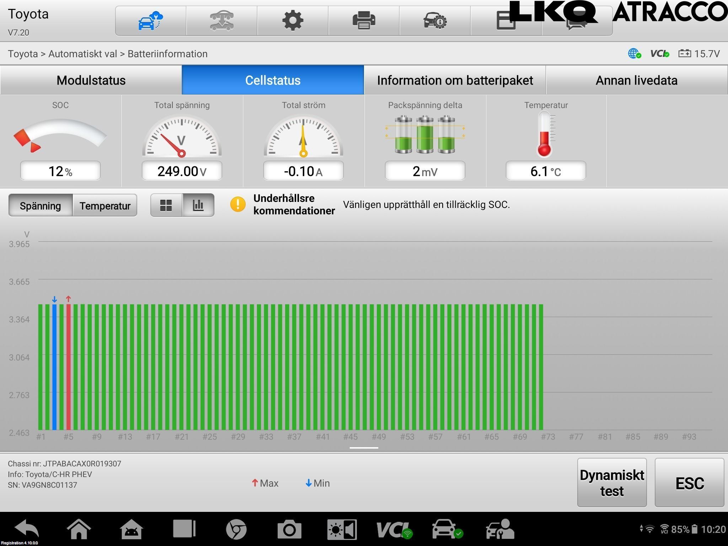The image size is (728, 546).
Task: Click the Total spänning voltmeter gauge
Action: [x=182, y=136]
